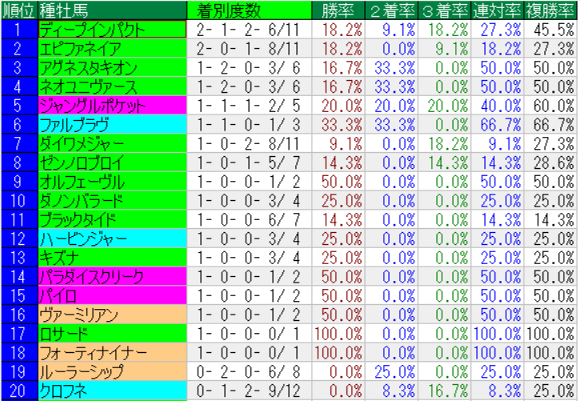Image resolution: width=581 pixels, height=401 pixels.
Task: Click rank number 17 cell
Action: click(x=19, y=333)
